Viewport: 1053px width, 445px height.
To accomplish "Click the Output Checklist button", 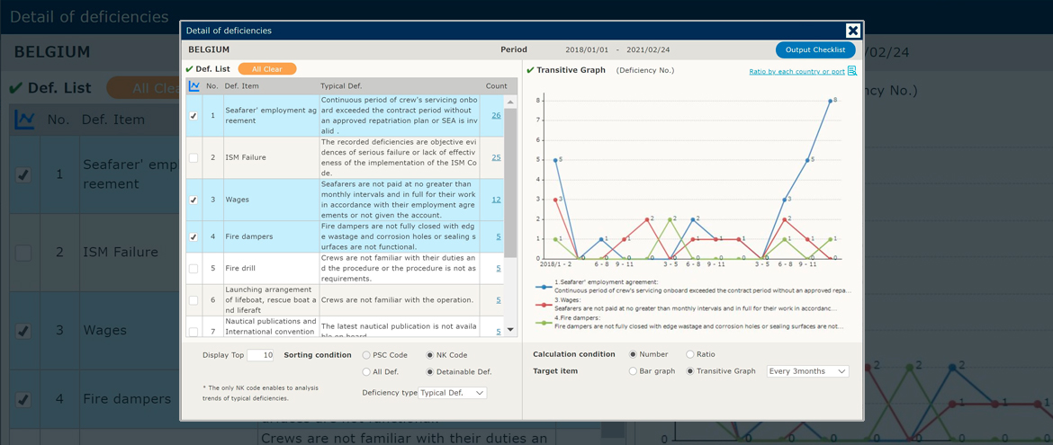I will click(x=815, y=50).
